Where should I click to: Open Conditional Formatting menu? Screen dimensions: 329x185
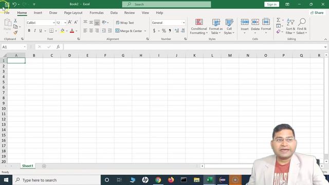199,26
